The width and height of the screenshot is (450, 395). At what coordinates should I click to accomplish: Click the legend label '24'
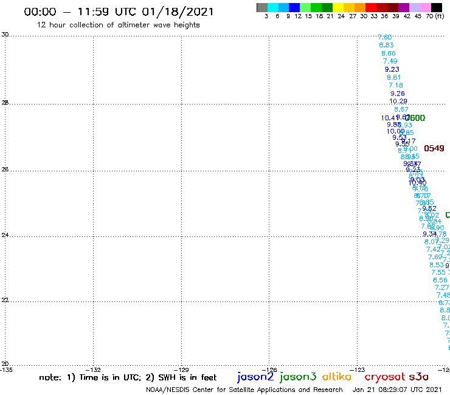pyautogui.click(x=341, y=16)
